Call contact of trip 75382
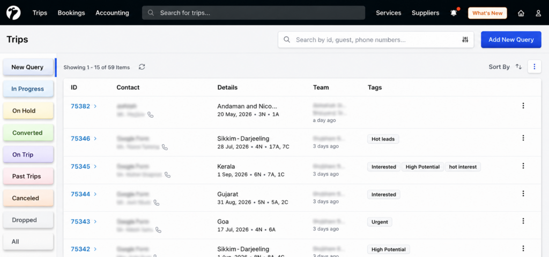 click(x=151, y=114)
